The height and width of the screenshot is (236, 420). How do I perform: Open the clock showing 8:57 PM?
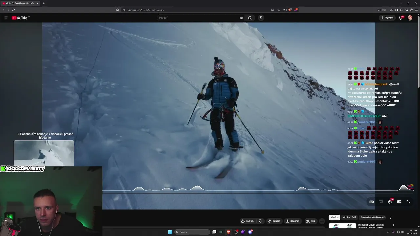[x=411, y=232]
